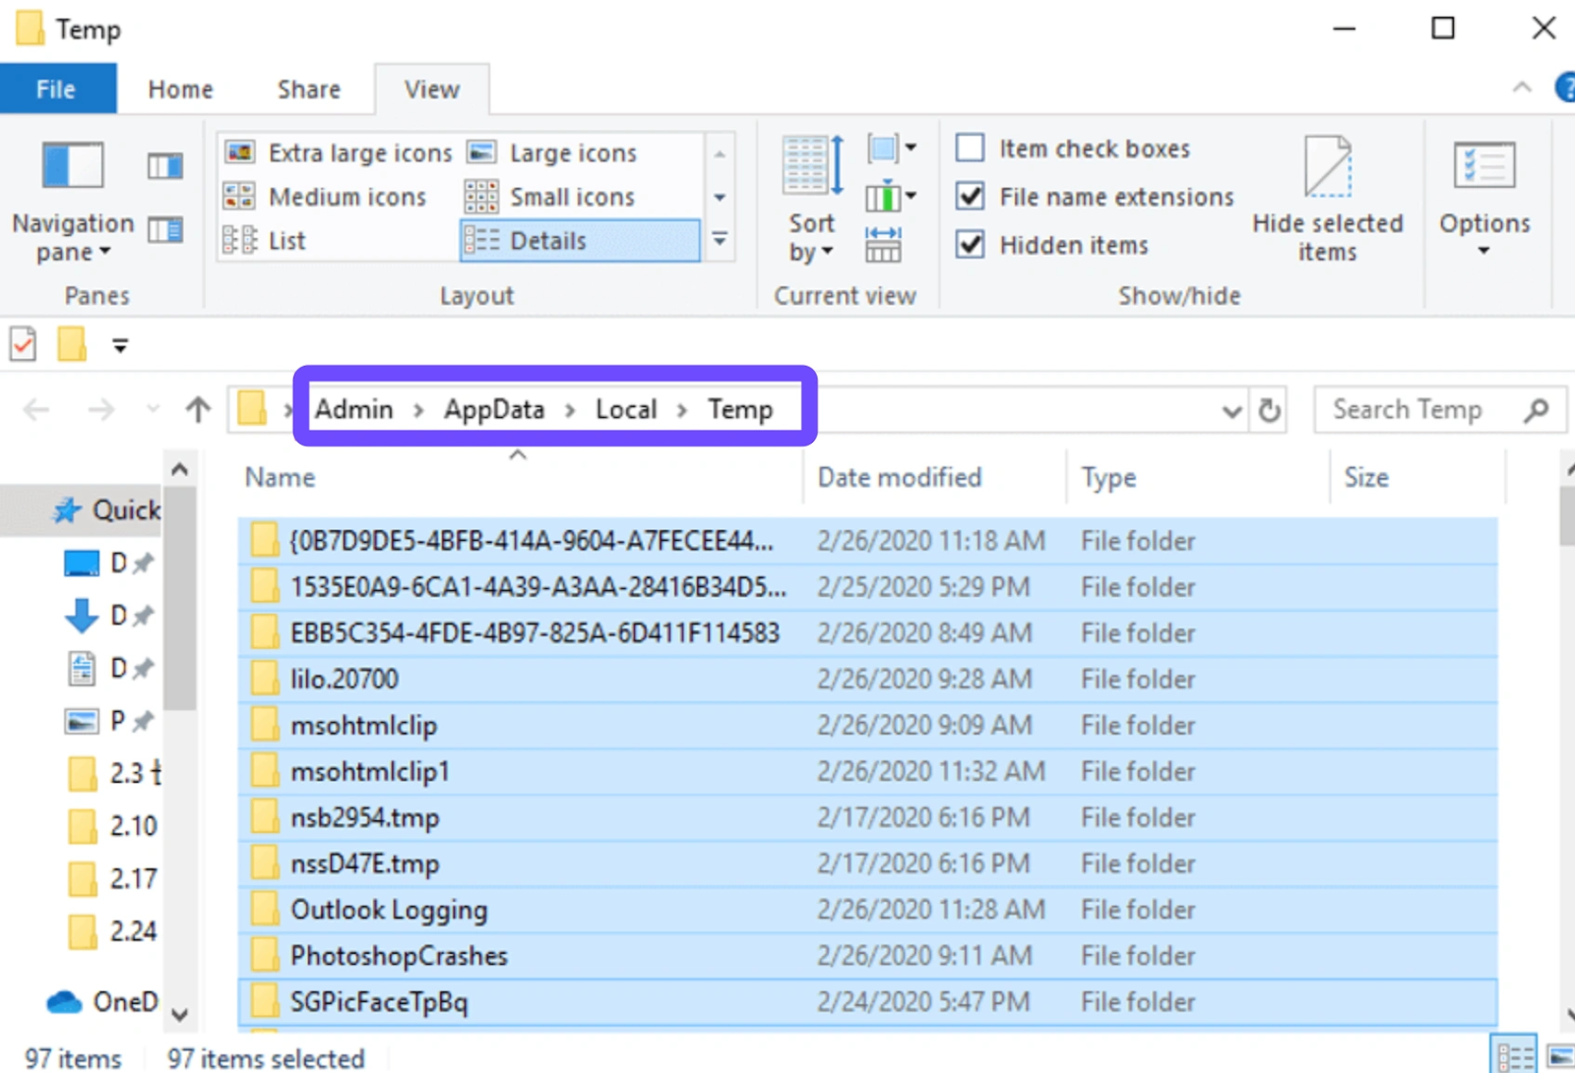Sort by Date modified column header
The width and height of the screenshot is (1575, 1073).
899,478
